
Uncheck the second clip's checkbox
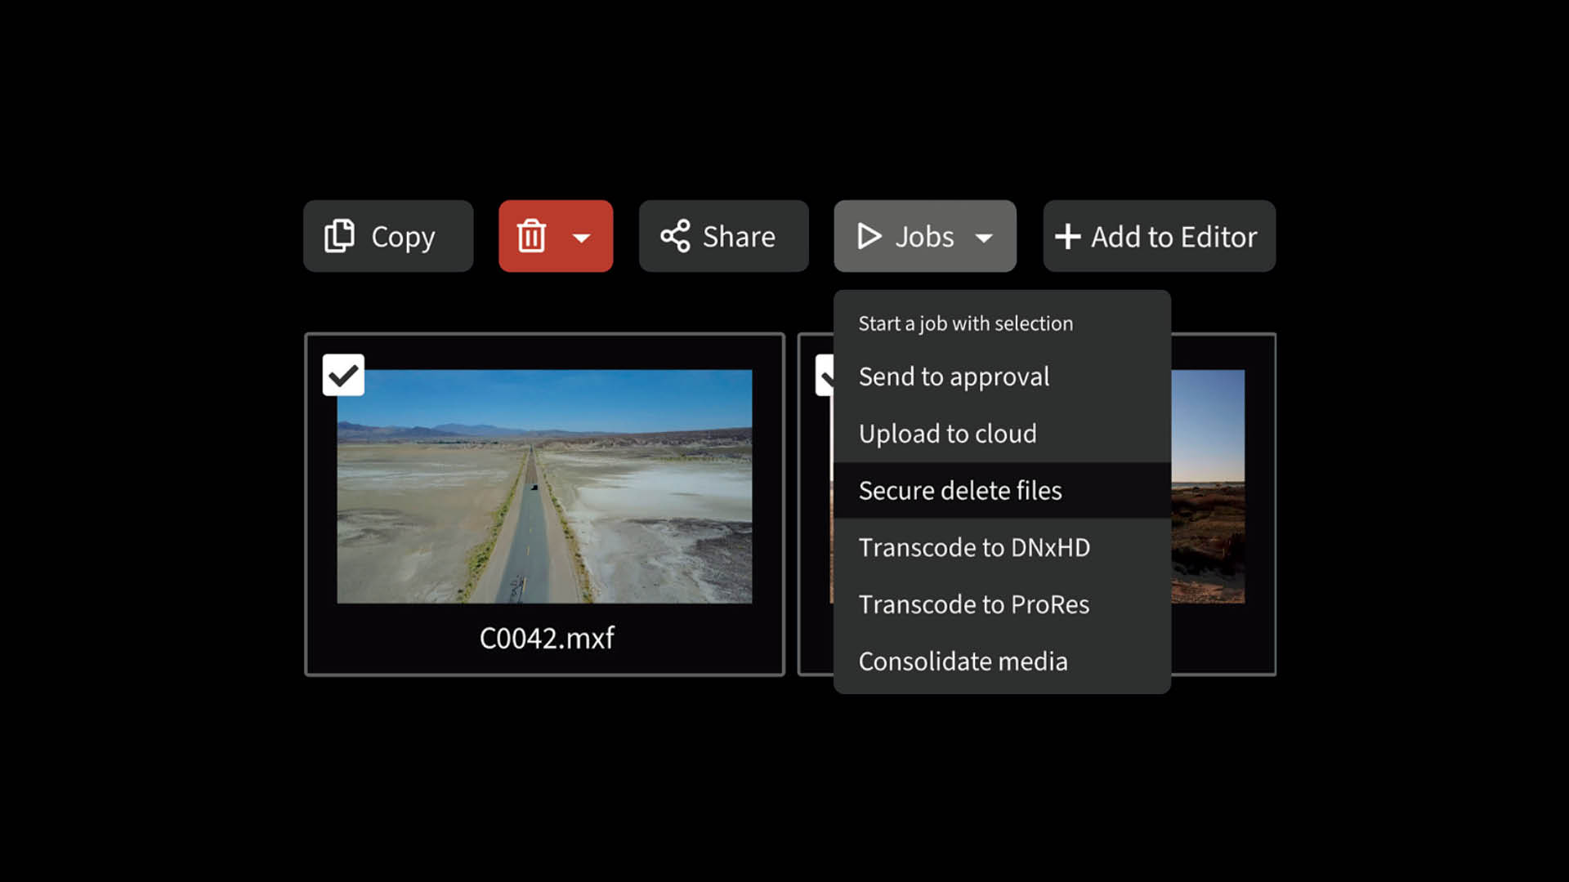click(x=825, y=375)
